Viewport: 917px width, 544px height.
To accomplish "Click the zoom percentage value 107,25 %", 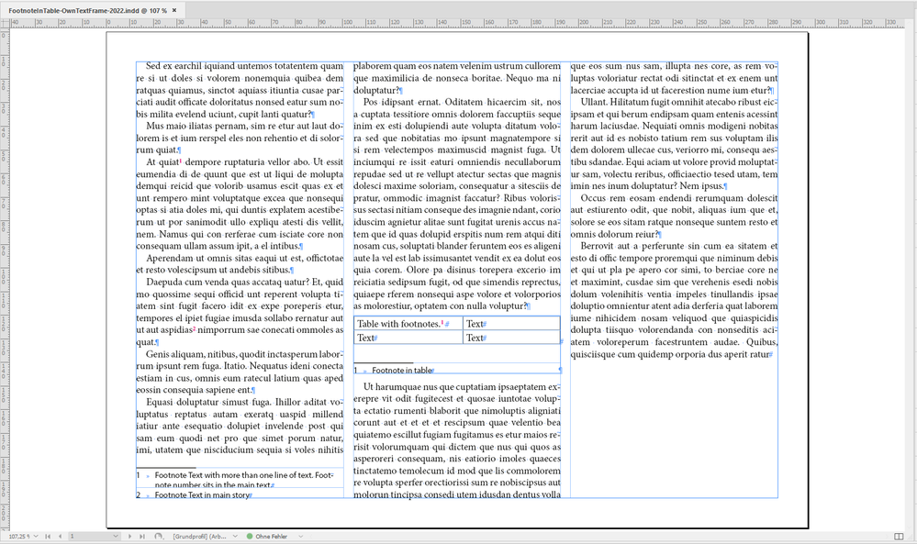I will click(x=18, y=535).
